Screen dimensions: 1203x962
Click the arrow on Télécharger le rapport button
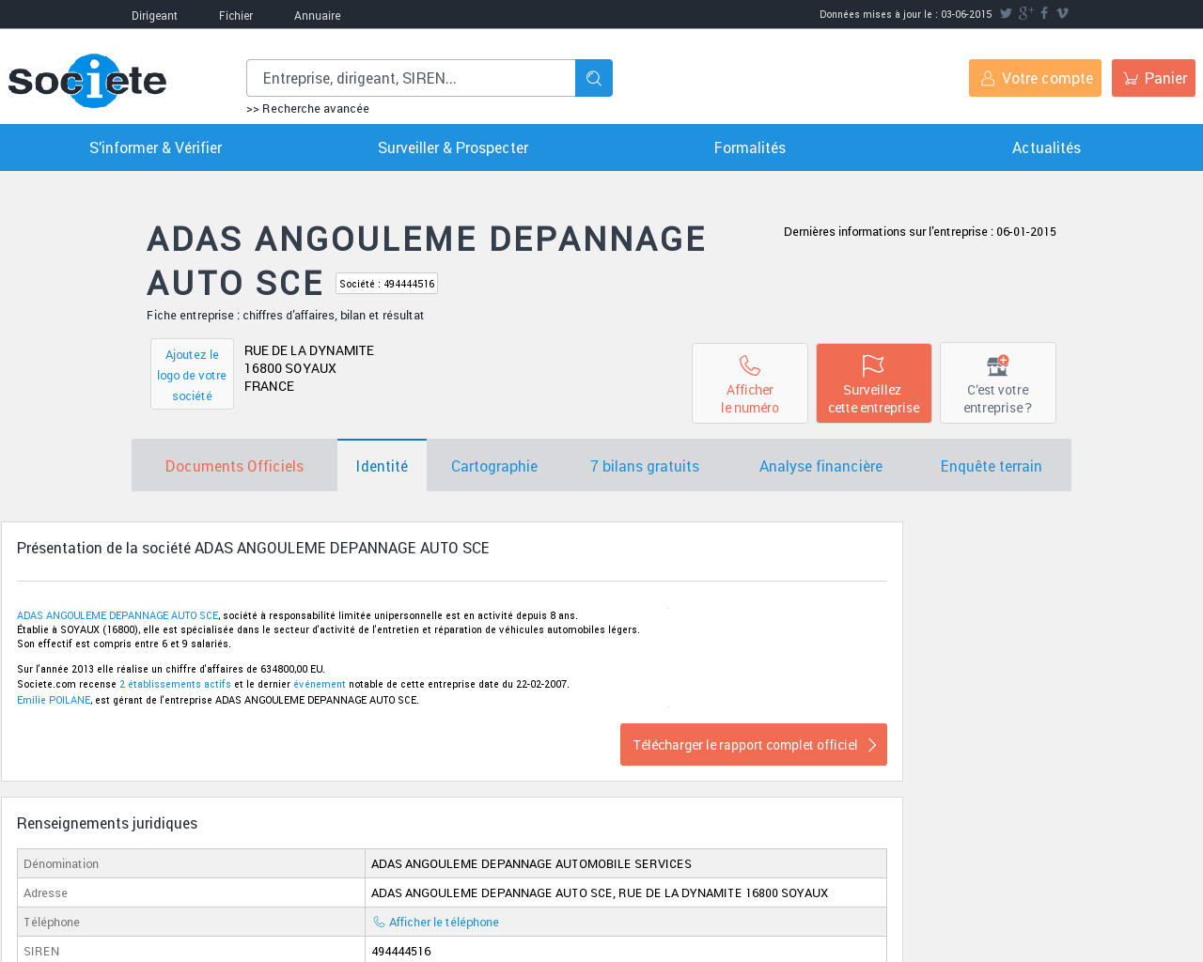point(872,745)
